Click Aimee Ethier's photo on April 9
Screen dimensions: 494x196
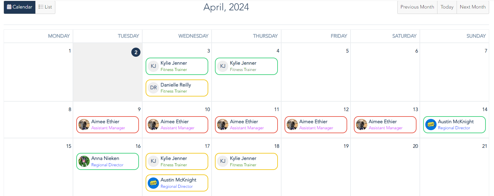[x=84, y=125]
